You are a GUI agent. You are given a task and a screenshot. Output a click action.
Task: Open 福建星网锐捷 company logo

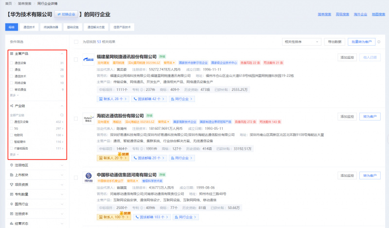tap(88, 59)
